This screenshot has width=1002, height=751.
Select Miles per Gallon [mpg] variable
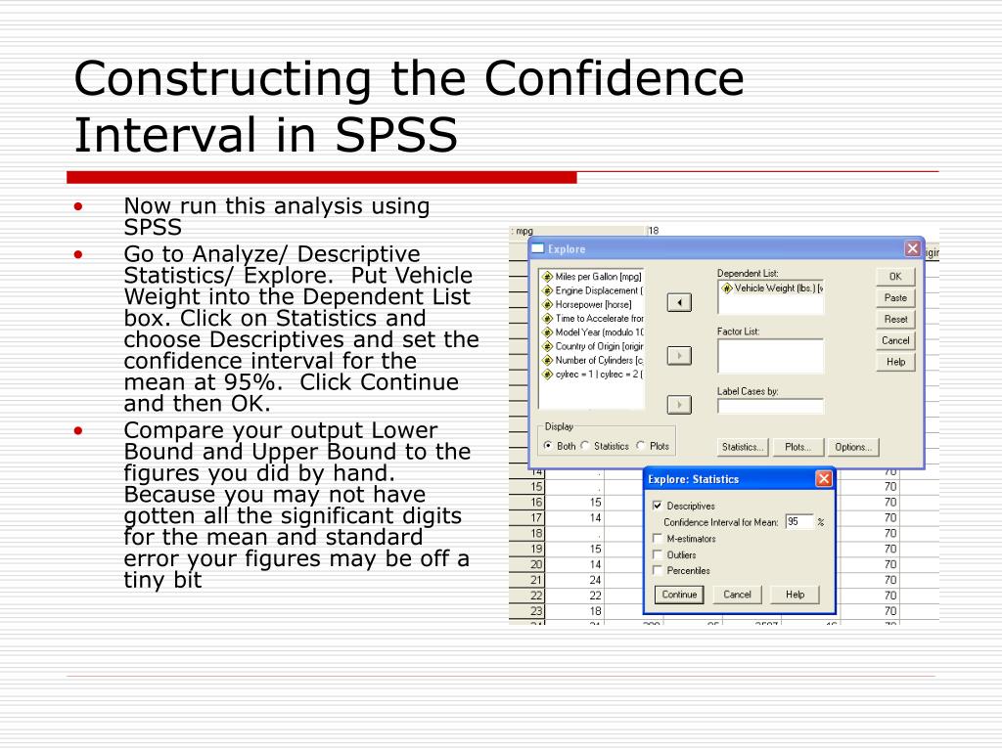[591, 277]
